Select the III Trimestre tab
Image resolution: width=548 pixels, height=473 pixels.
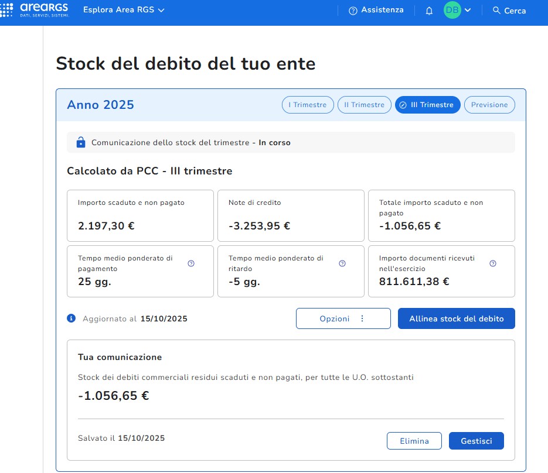pyautogui.click(x=427, y=105)
